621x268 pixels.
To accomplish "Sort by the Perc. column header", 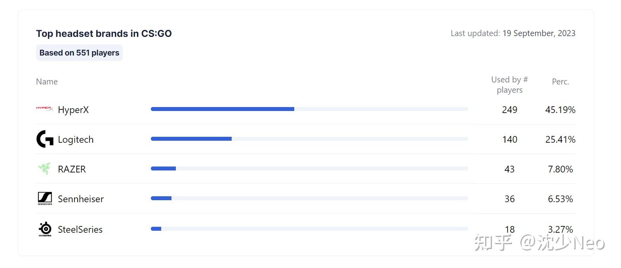I will point(560,82).
